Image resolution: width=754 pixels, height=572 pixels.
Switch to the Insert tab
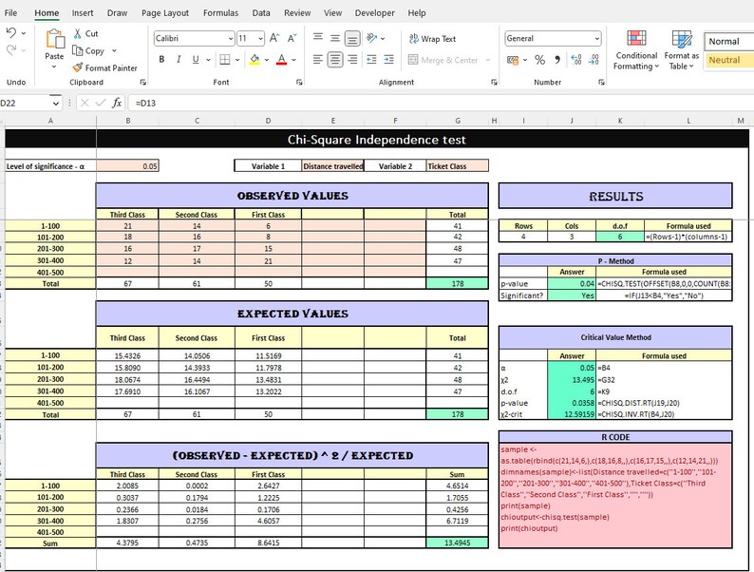[x=83, y=13]
